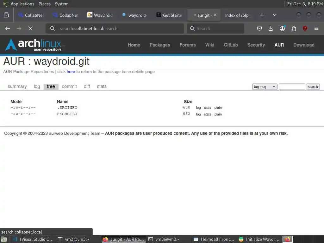
Task: Open the plain link for .SRCINFO
Action: (x=218, y=108)
